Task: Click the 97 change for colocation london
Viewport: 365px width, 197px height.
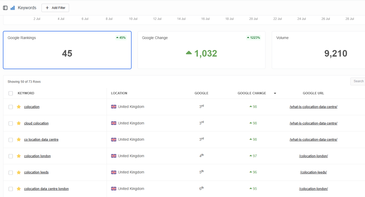Action: tap(253, 156)
